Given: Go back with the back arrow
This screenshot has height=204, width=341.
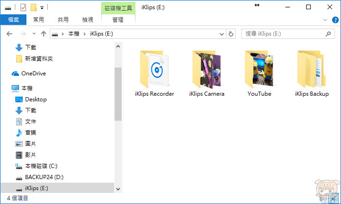Looking at the screenshot, I should pyautogui.click(x=9, y=34).
